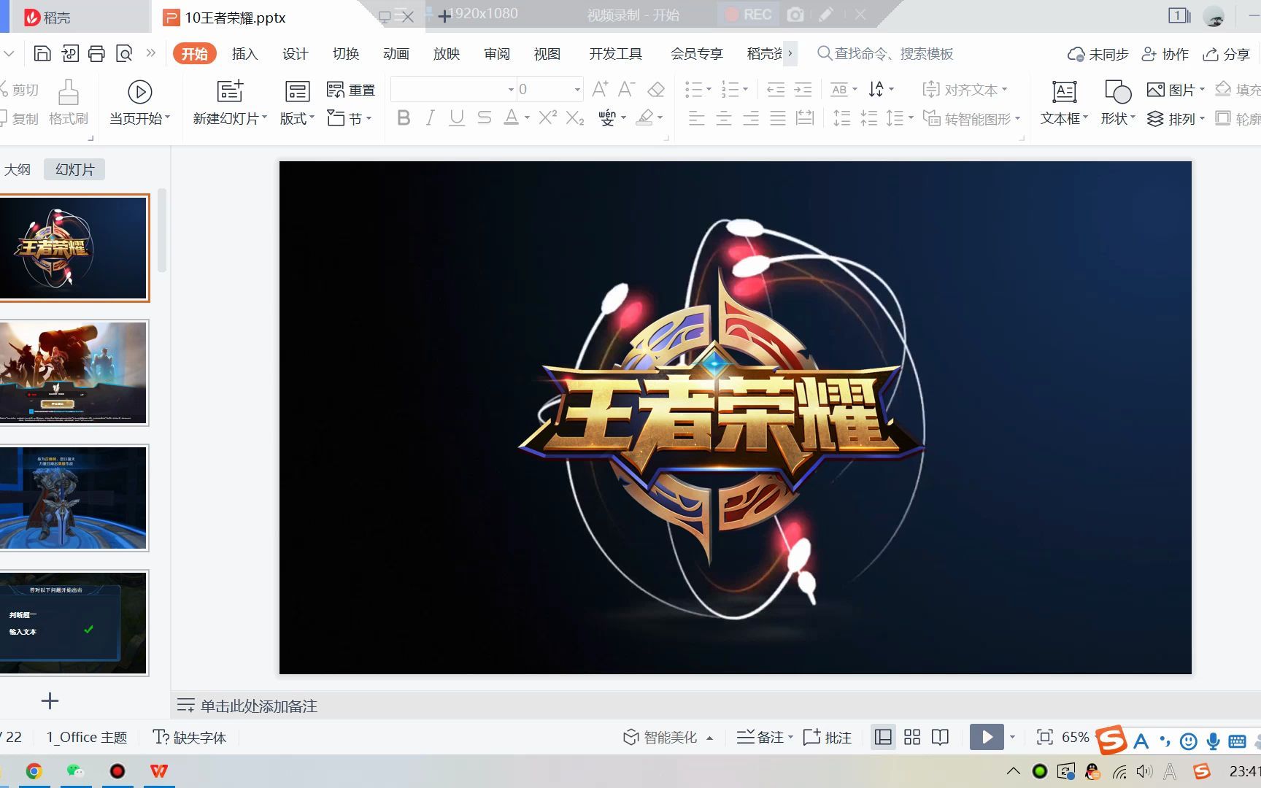Start slideshow from current slide (当页开始)
This screenshot has height=788, width=1261.
point(139,103)
